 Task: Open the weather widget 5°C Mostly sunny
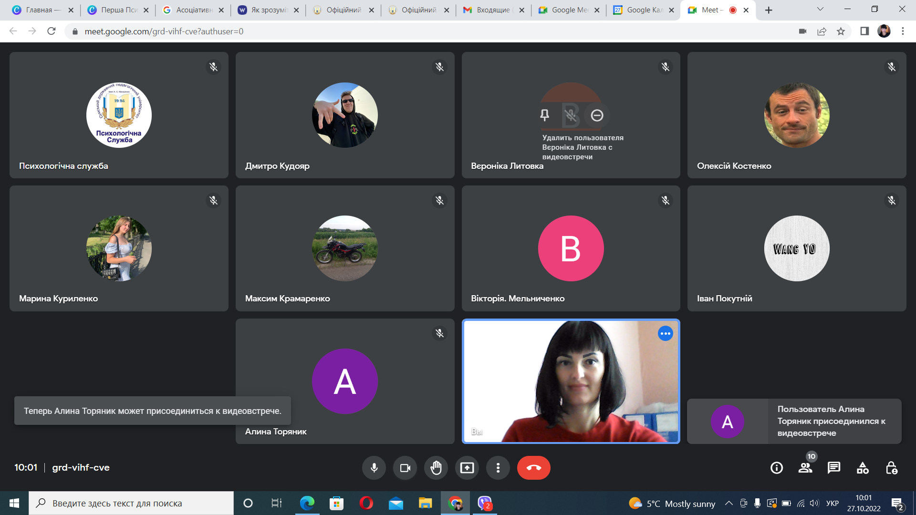point(672,504)
